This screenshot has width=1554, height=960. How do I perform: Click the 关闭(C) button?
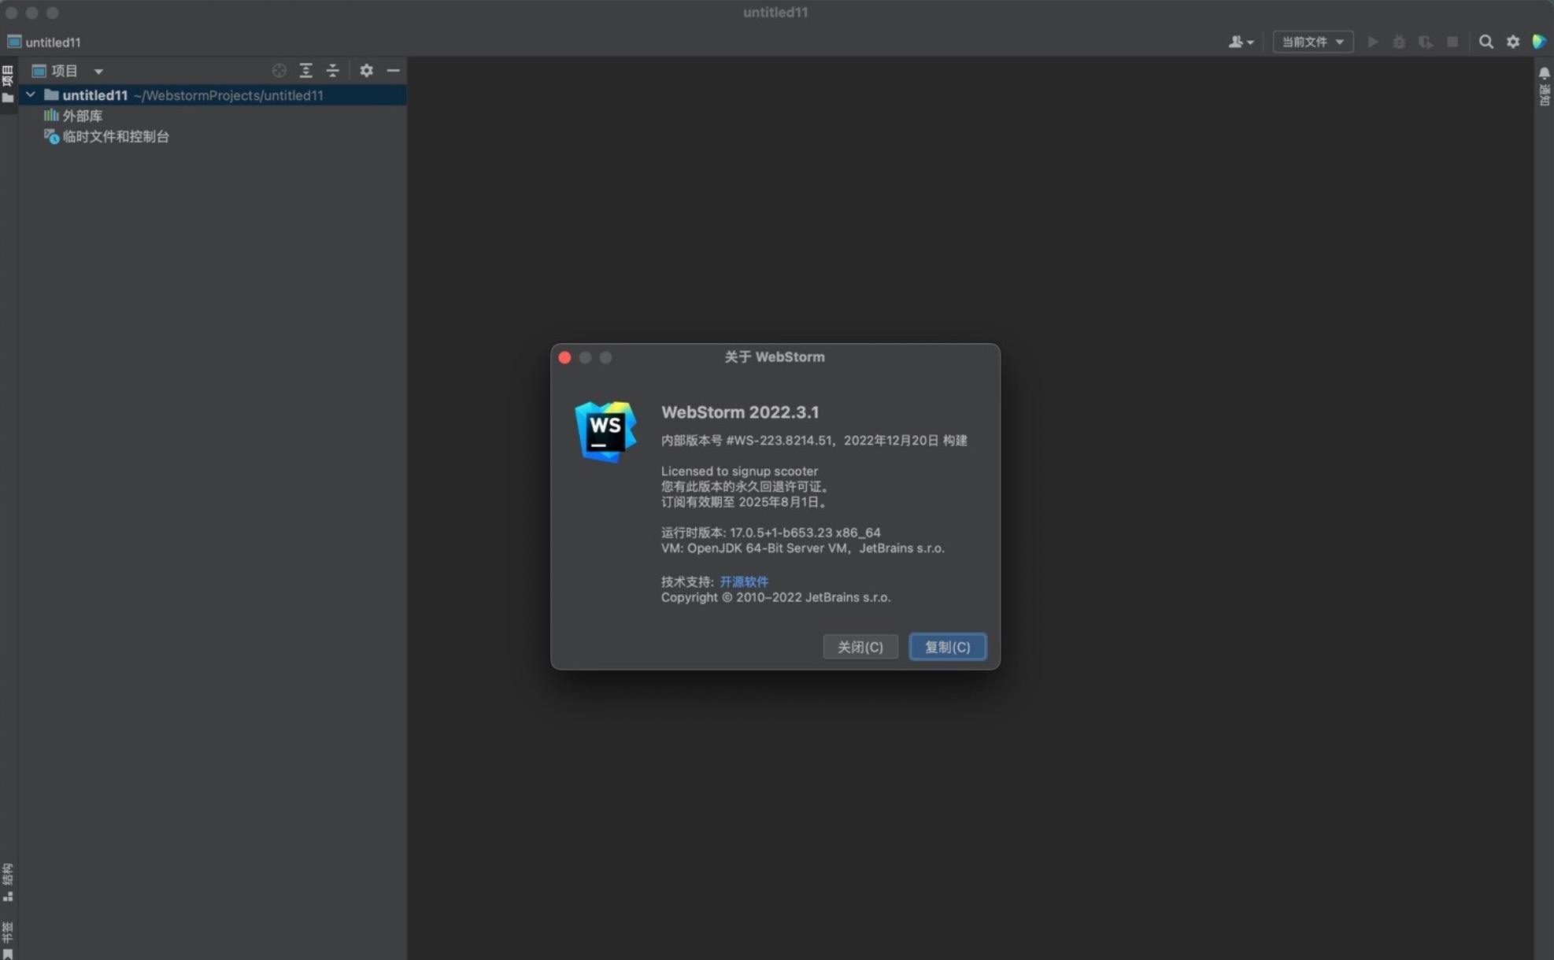pyautogui.click(x=860, y=647)
